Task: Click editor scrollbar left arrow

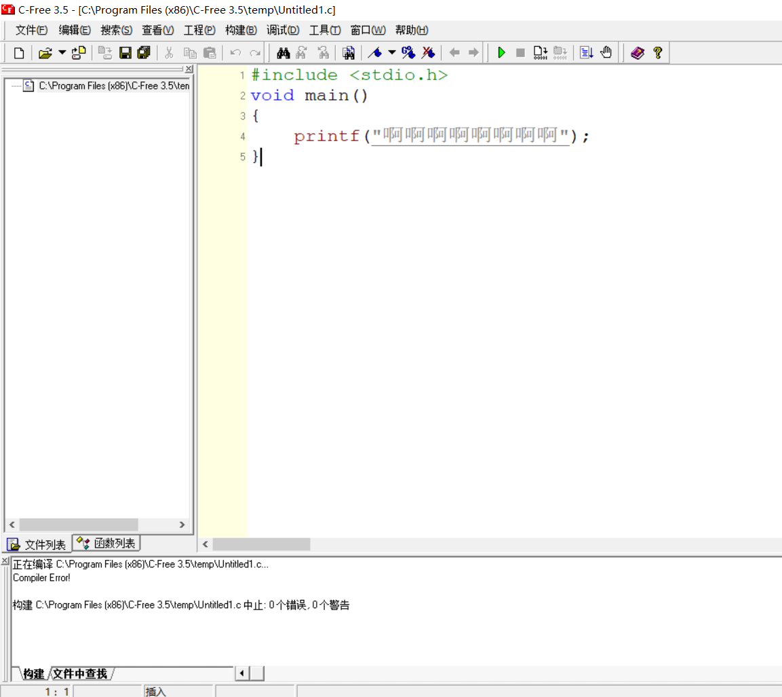Action: [205, 544]
